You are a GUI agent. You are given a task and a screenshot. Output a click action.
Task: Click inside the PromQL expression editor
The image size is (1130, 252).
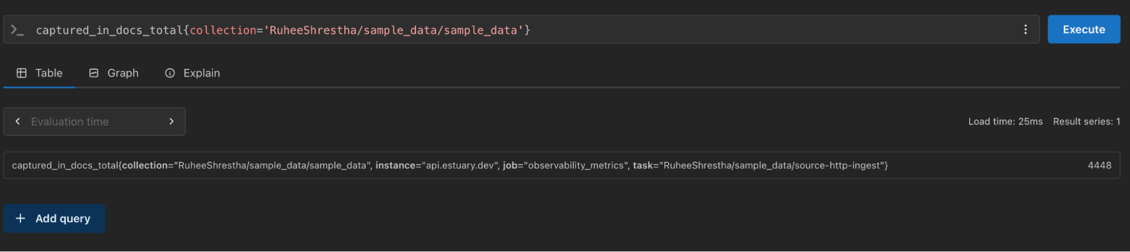coord(520,30)
